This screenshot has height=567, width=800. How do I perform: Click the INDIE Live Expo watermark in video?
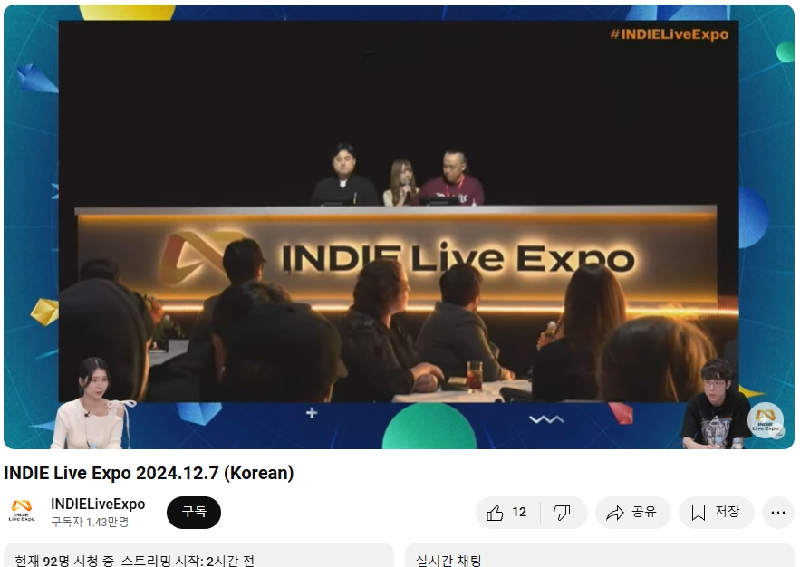tap(766, 420)
